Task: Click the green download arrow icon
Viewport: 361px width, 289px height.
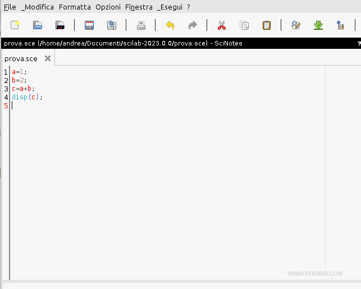Action: point(318,25)
